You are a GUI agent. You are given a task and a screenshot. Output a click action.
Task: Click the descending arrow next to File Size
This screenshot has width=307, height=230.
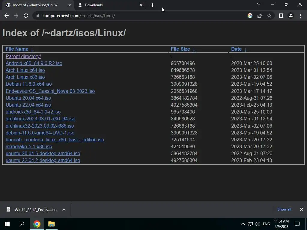tap(194, 49)
